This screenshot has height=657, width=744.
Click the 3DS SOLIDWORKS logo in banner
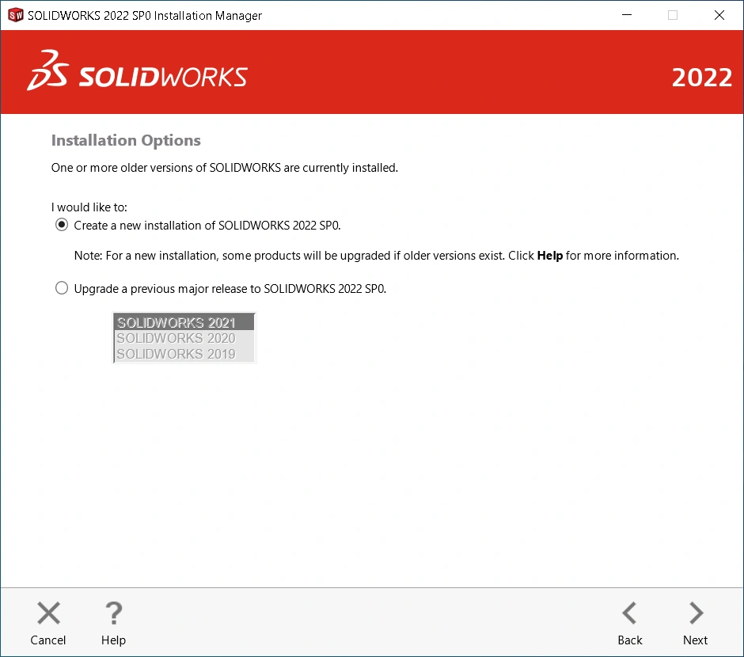point(137,71)
